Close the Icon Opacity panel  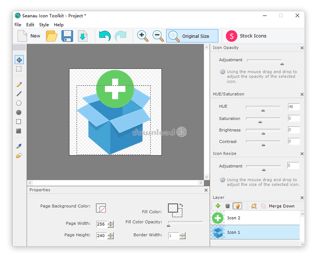click(x=302, y=48)
